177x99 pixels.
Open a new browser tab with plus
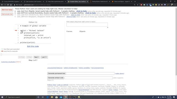(x=135, y=2)
